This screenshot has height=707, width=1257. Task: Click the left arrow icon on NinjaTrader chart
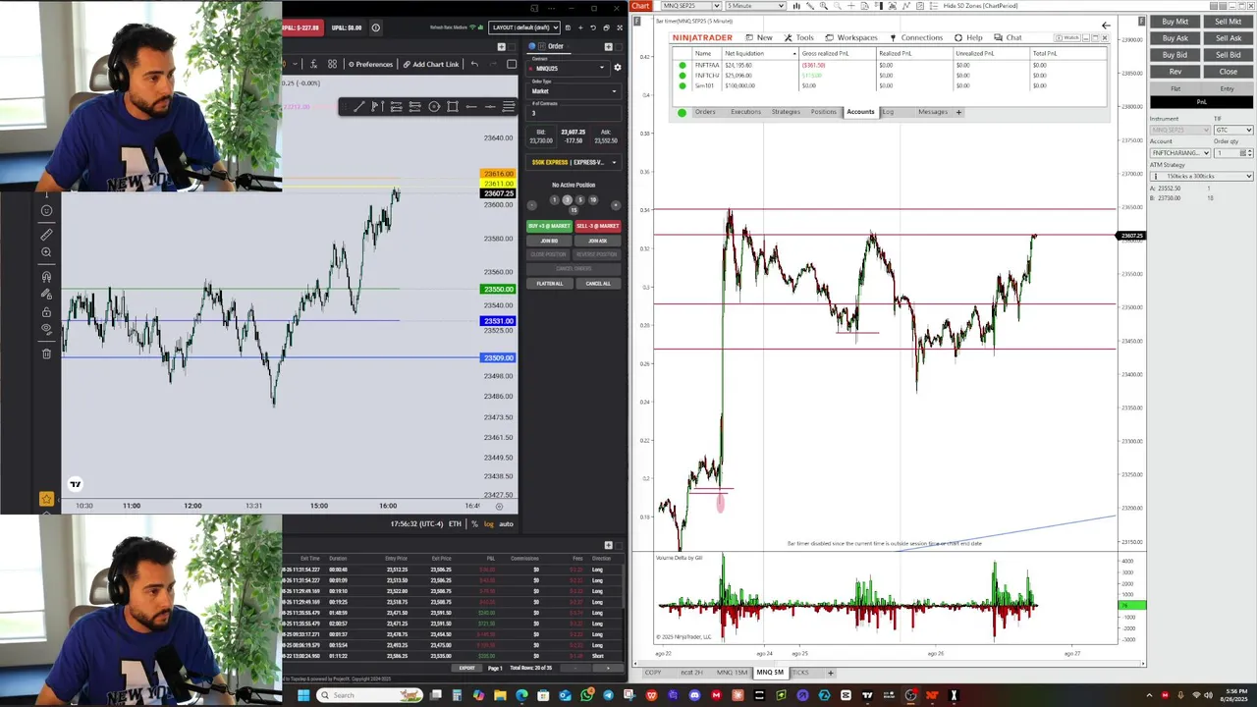[1106, 26]
